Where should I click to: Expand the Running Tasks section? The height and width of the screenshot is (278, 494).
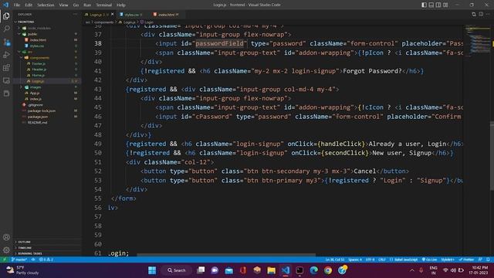[30, 253]
